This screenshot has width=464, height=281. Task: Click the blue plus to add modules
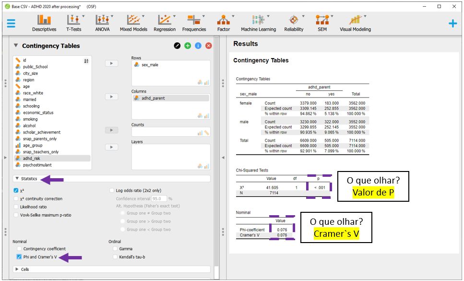pyautogui.click(x=452, y=23)
